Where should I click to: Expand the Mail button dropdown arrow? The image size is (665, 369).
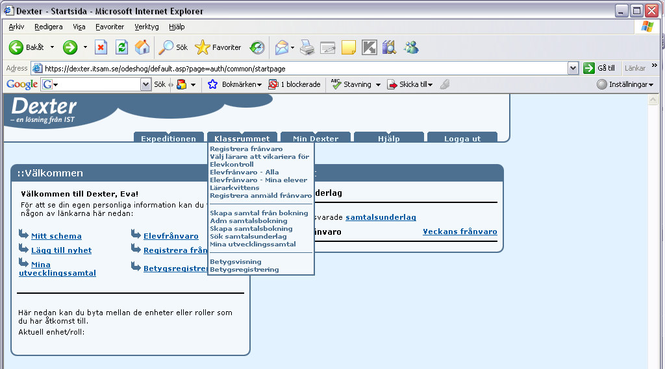pos(293,47)
